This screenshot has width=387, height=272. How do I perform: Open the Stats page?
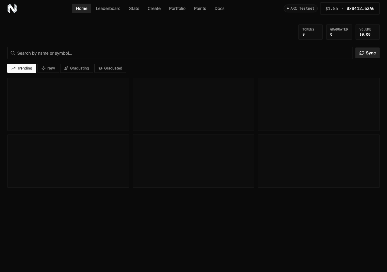click(134, 8)
